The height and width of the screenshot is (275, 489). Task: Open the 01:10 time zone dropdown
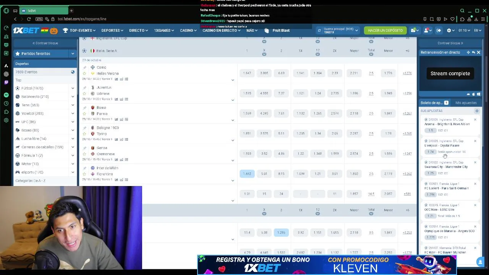point(464,30)
